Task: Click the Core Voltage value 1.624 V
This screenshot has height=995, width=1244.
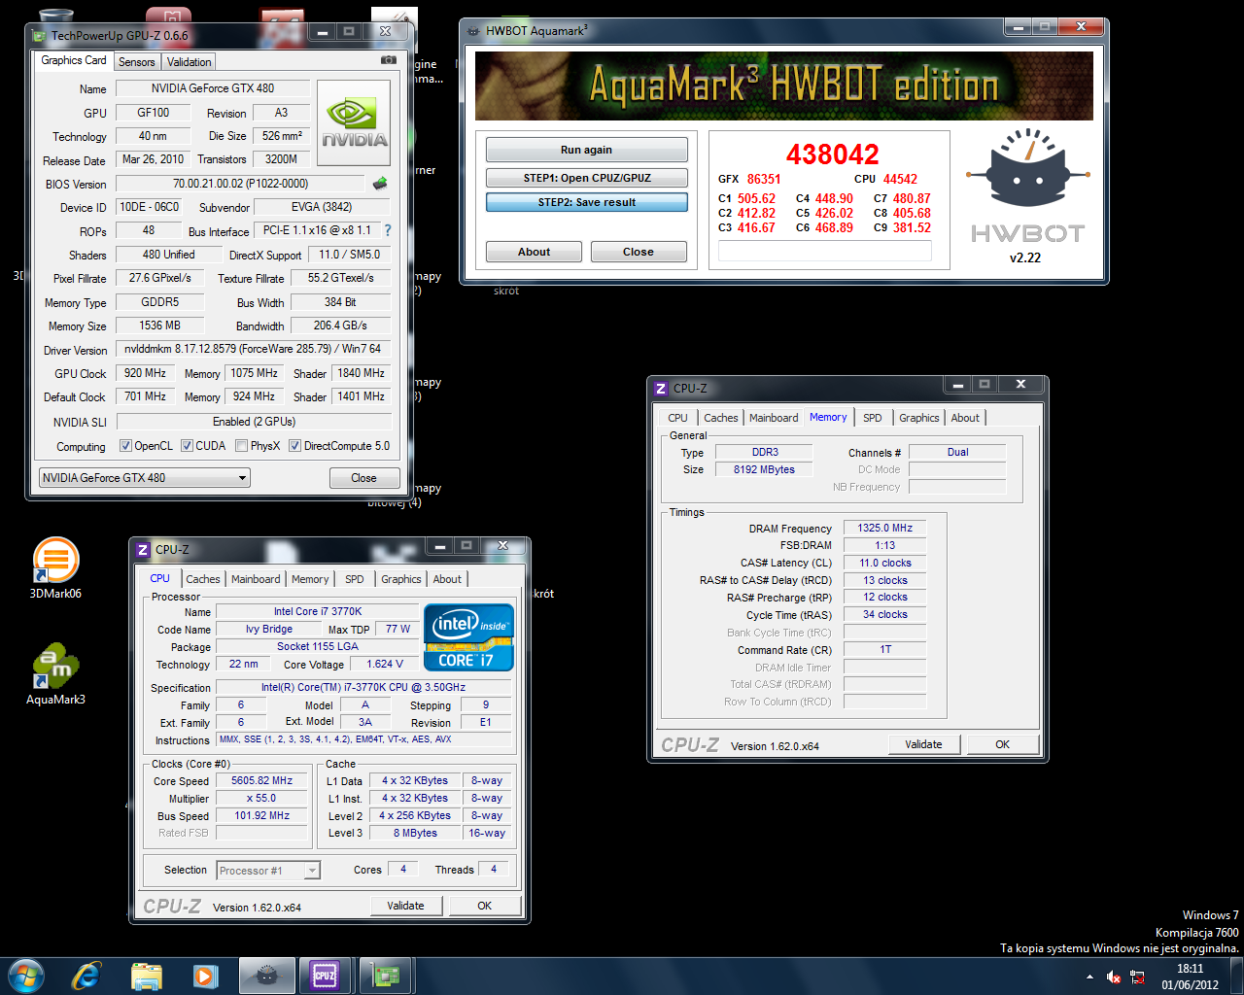Action: tap(385, 665)
